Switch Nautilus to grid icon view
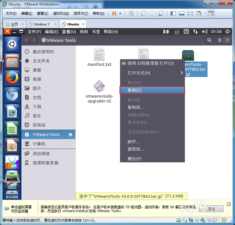Viewport: 235px width, 225px height. 227,40
